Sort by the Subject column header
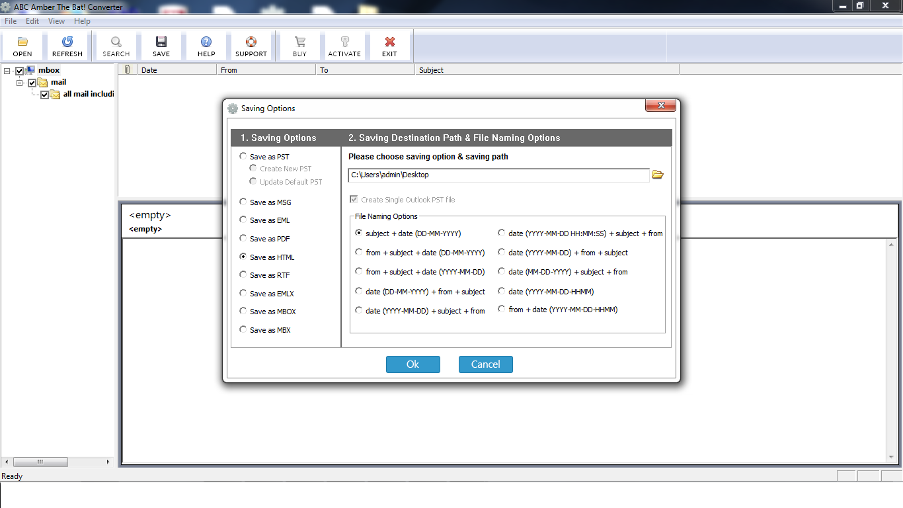Image resolution: width=903 pixels, height=508 pixels. 547,69
